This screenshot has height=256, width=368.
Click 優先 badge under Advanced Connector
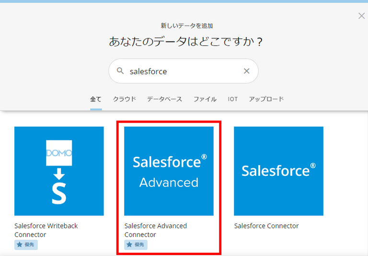click(x=136, y=245)
